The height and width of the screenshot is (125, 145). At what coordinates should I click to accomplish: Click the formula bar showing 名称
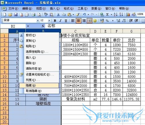click(95, 26)
